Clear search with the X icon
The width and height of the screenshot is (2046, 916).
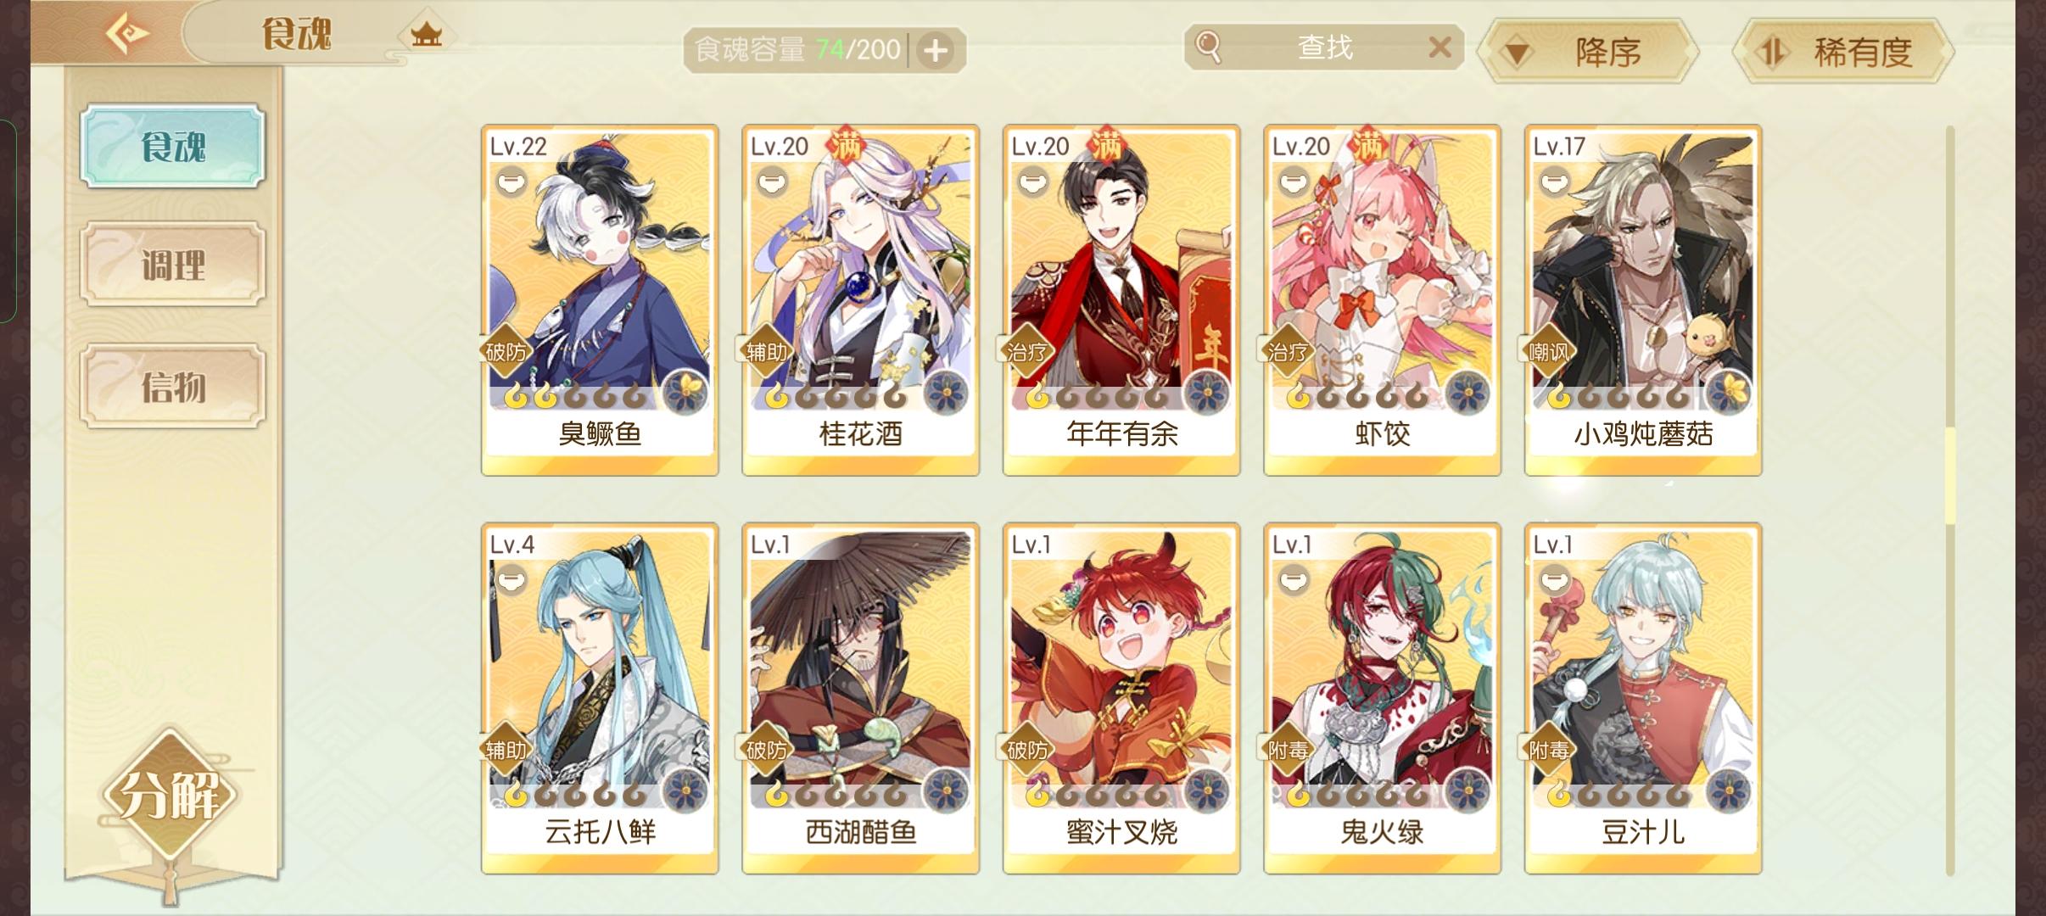point(1439,47)
